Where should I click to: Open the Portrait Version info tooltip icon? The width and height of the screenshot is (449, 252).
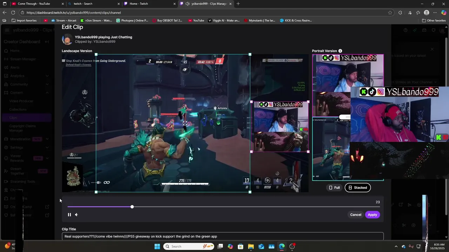pos(340,51)
